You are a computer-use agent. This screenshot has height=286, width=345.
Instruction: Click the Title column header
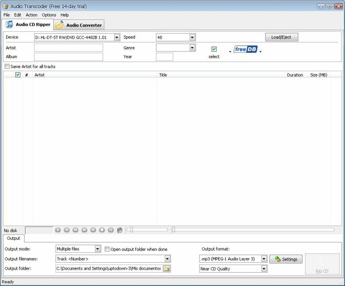(x=221, y=75)
